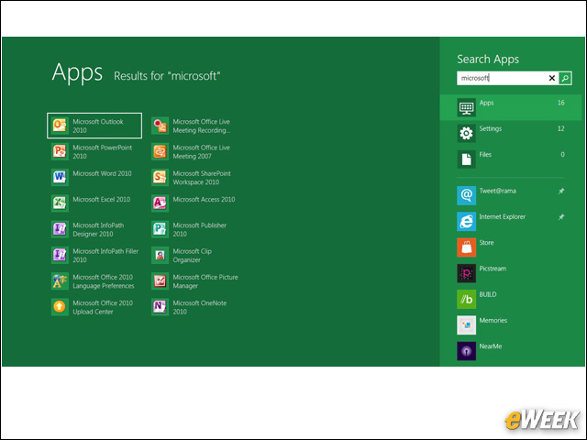This screenshot has height=440, width=587.
Task: Click the "BUILD" text label
Action: [488, 294]
